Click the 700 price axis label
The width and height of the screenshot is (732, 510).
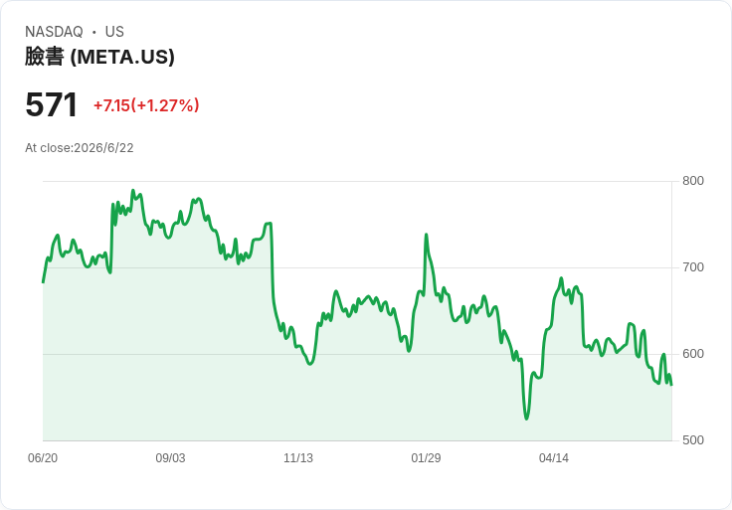(x=693, y=267)
